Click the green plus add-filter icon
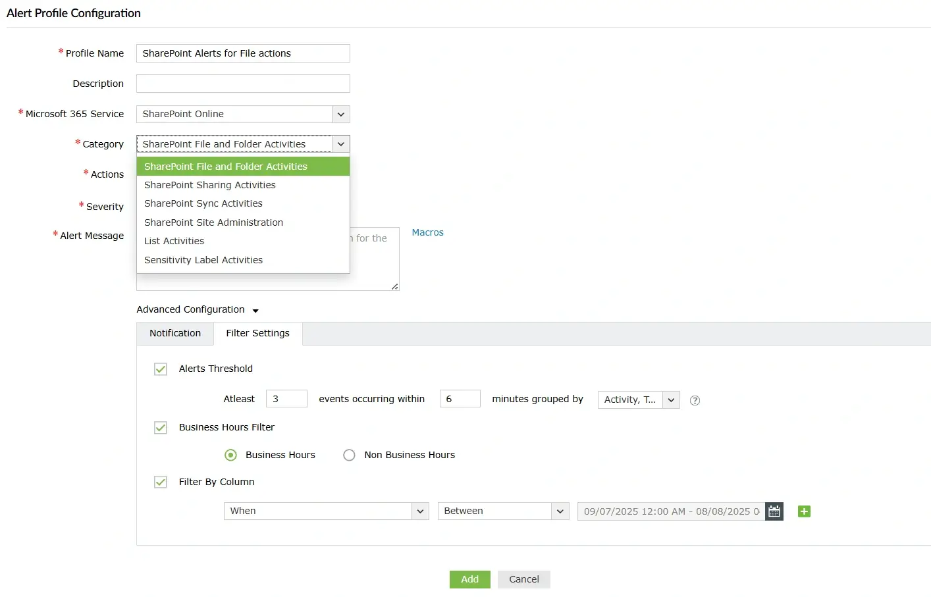This screenshot has width=931, height=597. pos(804,511)
